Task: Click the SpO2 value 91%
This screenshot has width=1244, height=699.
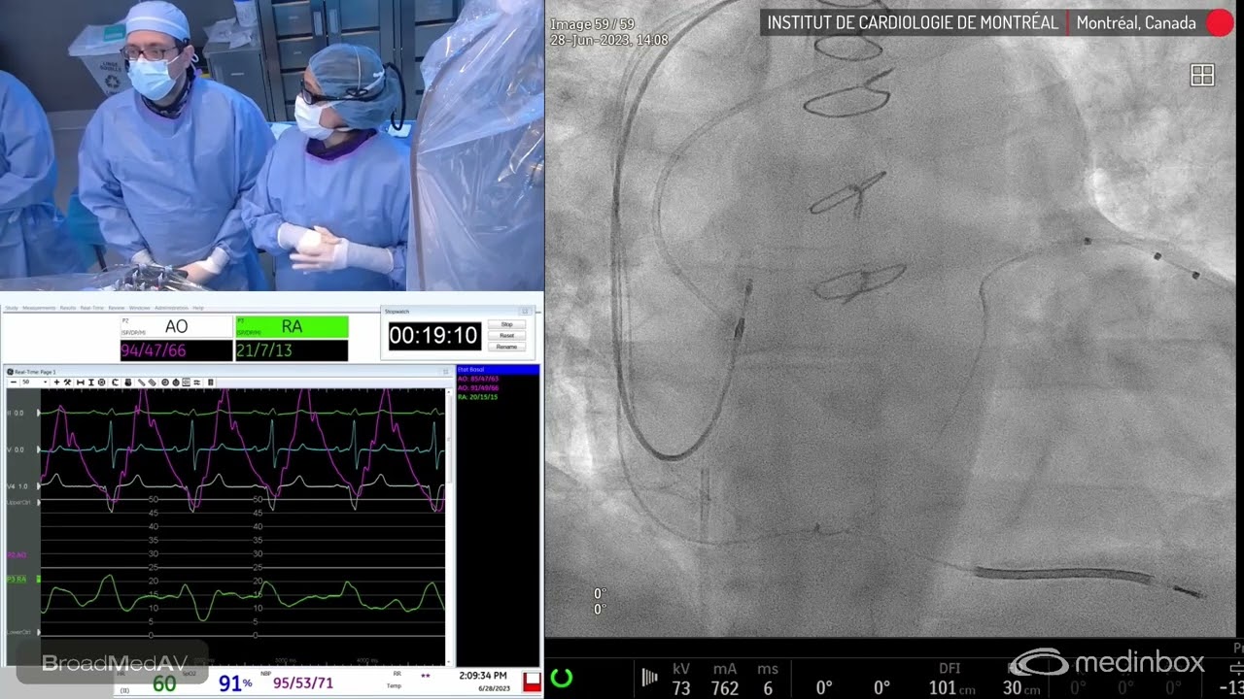Action: (235, 684)
